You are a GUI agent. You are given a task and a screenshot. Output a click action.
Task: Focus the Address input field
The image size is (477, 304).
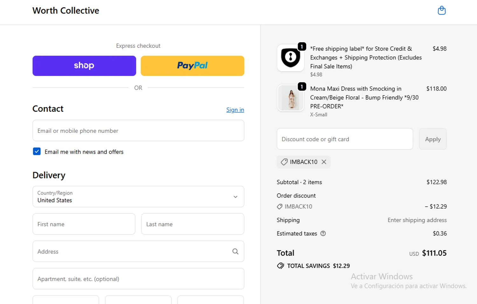coord(138,251)
